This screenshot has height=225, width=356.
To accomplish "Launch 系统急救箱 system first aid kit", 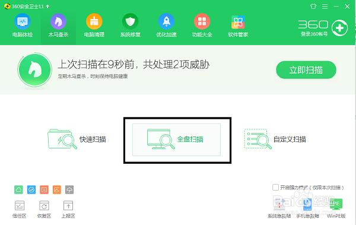I will [279, 208].
